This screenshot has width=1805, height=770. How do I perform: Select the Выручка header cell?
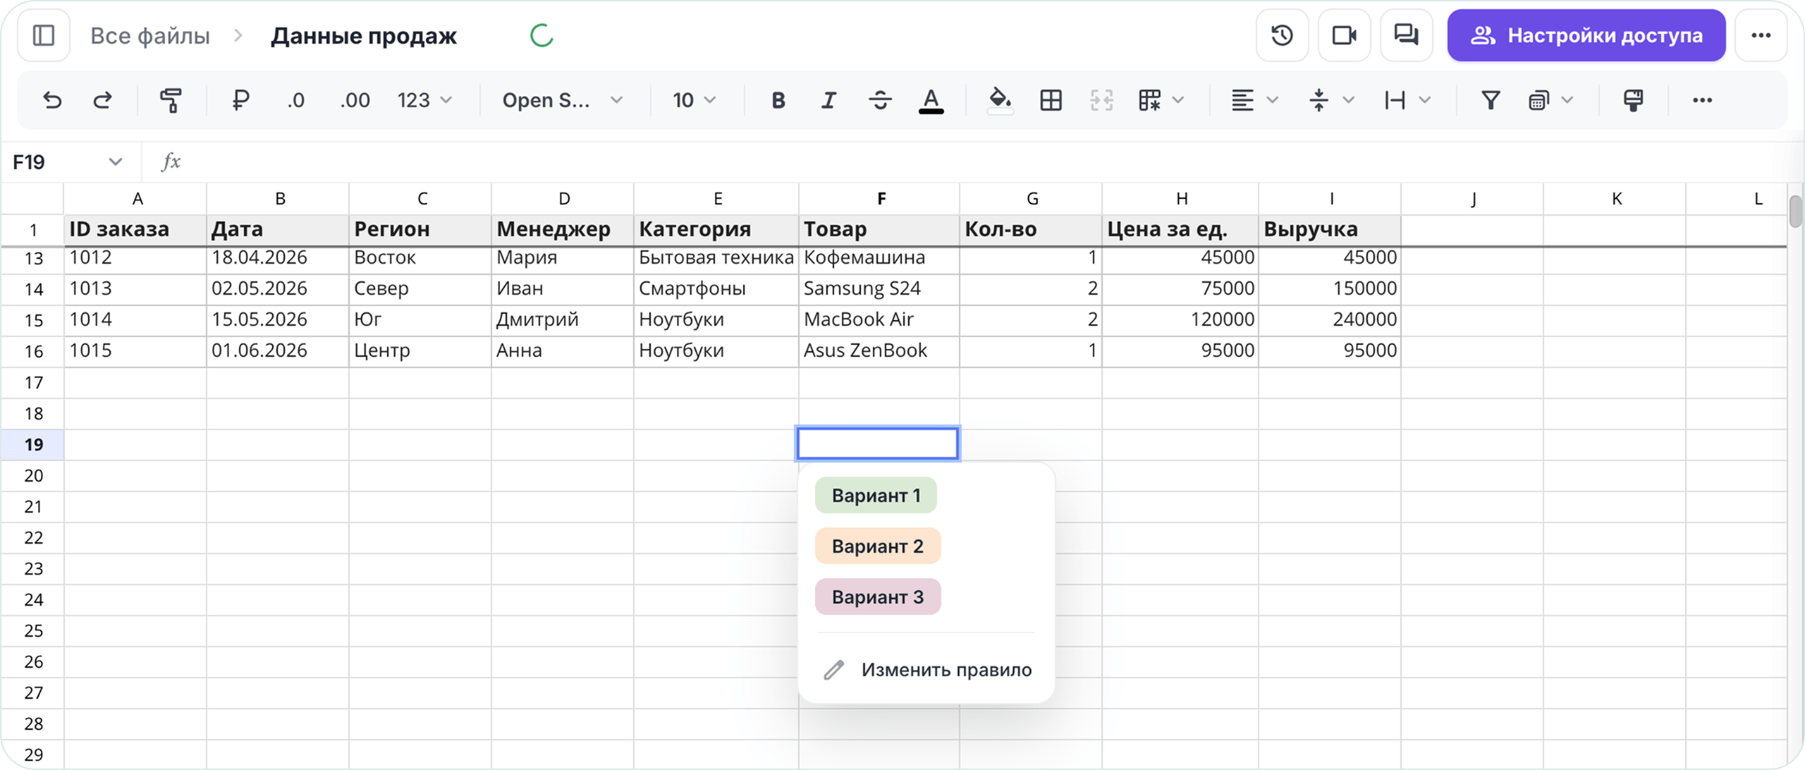[1330, 230]
